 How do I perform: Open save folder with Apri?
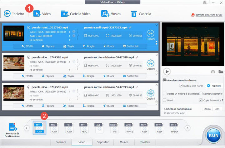tap(217, 109)
